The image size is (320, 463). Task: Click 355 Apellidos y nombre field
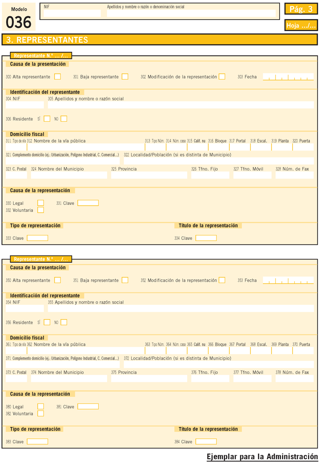pyautogui.click(x=181, y=308)
